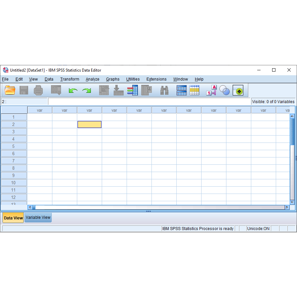Toggle the Value Labels icon
The height and width of the screenshot is (297, 297).
click(x=211, y=90)
